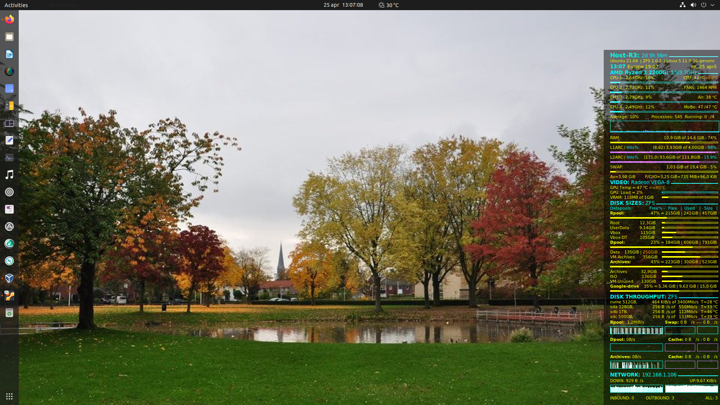Open the Software Updater dock icon
Screen dimensions: 720x405
(9, 226)
